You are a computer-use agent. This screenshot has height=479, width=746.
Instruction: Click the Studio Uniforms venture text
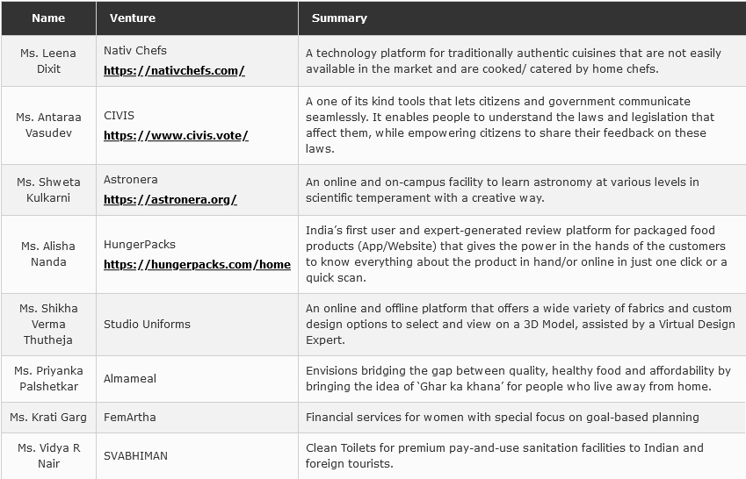coord(147,325)
